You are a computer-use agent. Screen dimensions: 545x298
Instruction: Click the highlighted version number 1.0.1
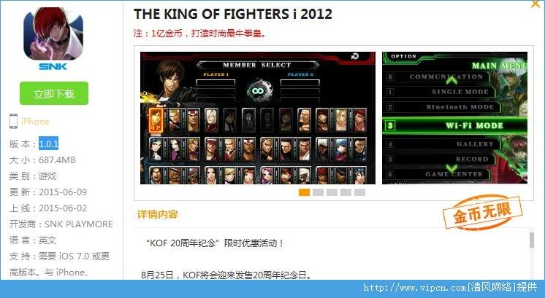click(48, 144)
